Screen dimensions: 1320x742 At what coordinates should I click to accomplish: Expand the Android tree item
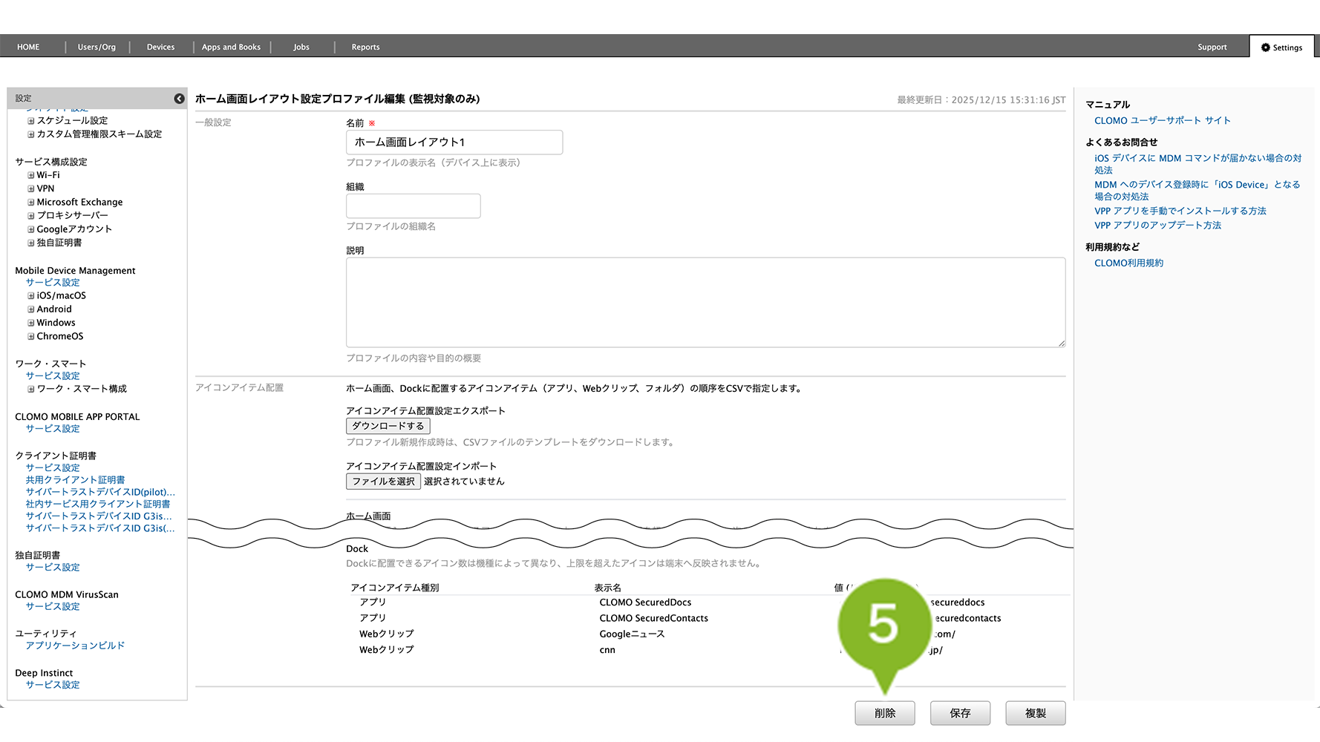31,309
